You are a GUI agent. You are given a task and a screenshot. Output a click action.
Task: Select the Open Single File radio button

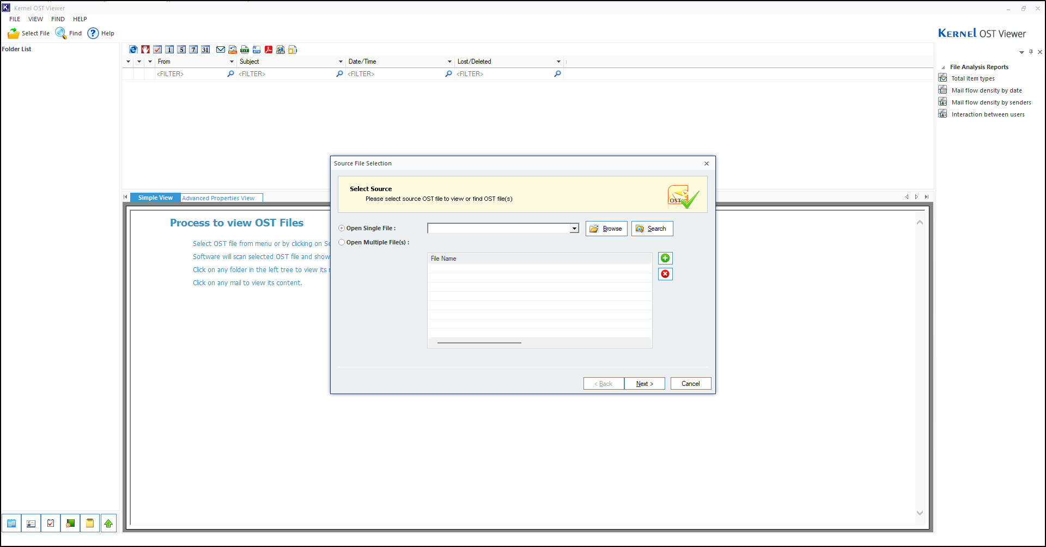342,228
